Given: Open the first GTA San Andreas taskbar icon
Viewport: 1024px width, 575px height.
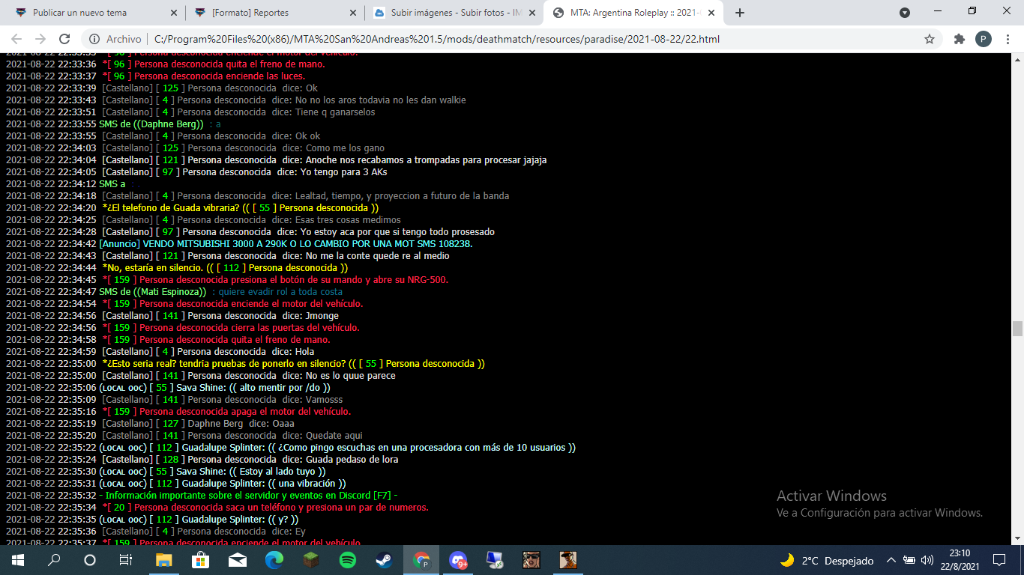Looking at the screenshot, I should [x=531, y=560].
